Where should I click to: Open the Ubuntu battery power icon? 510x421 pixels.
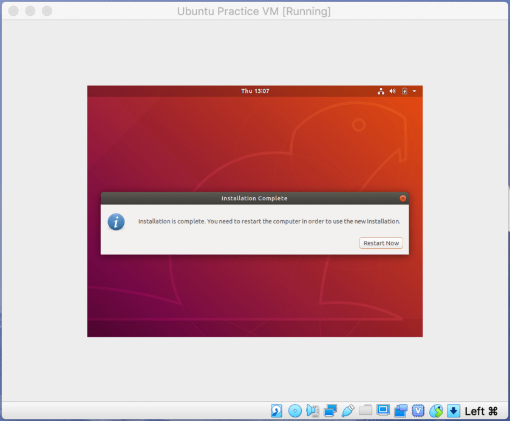pyautogui.click(x=404, y=91)
